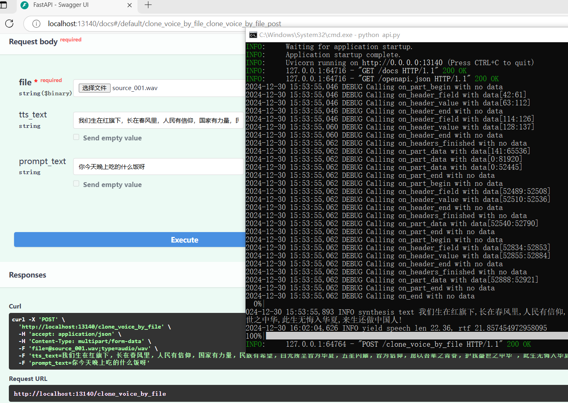The height and width of the screenshot is (403, 568).
Task: Open a new browser tab
Action: 148,5
